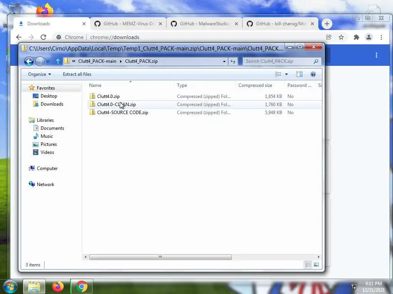Select Clutt4.0-CLEAN.zip file
This screenshot has width=393, height=294.
[x=116, y=105]
